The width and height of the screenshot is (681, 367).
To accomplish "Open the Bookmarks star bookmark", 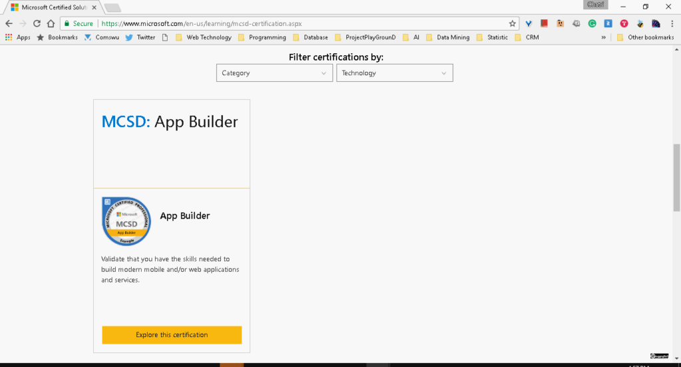I will 57,37.
